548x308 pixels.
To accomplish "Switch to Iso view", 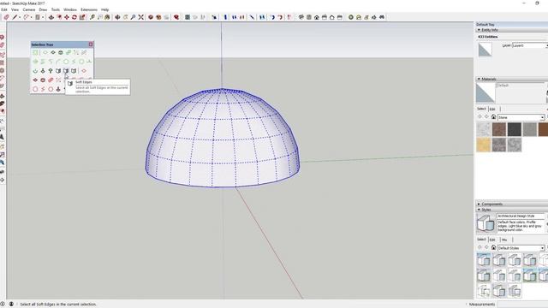I will coord(301,17).
